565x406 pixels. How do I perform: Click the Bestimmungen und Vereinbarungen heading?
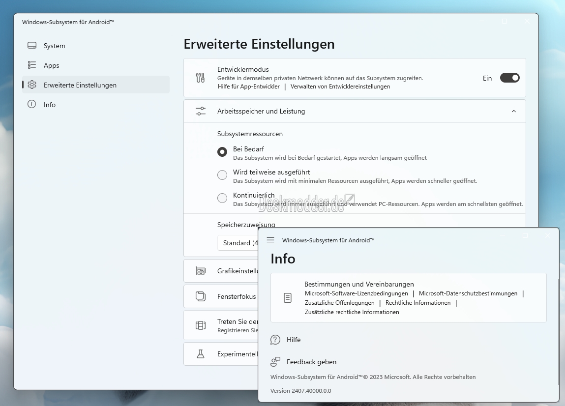pos(359,284)
